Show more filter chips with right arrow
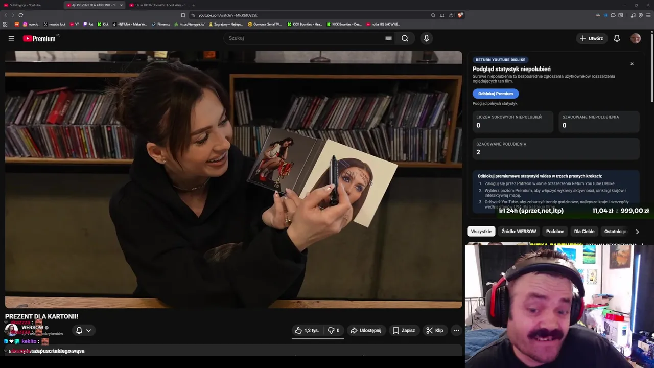 coord(637,232)
